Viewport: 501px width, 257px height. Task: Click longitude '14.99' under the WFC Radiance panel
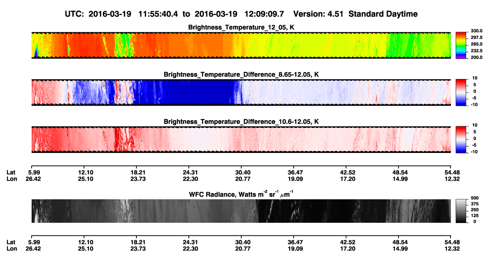coord(400,249)
